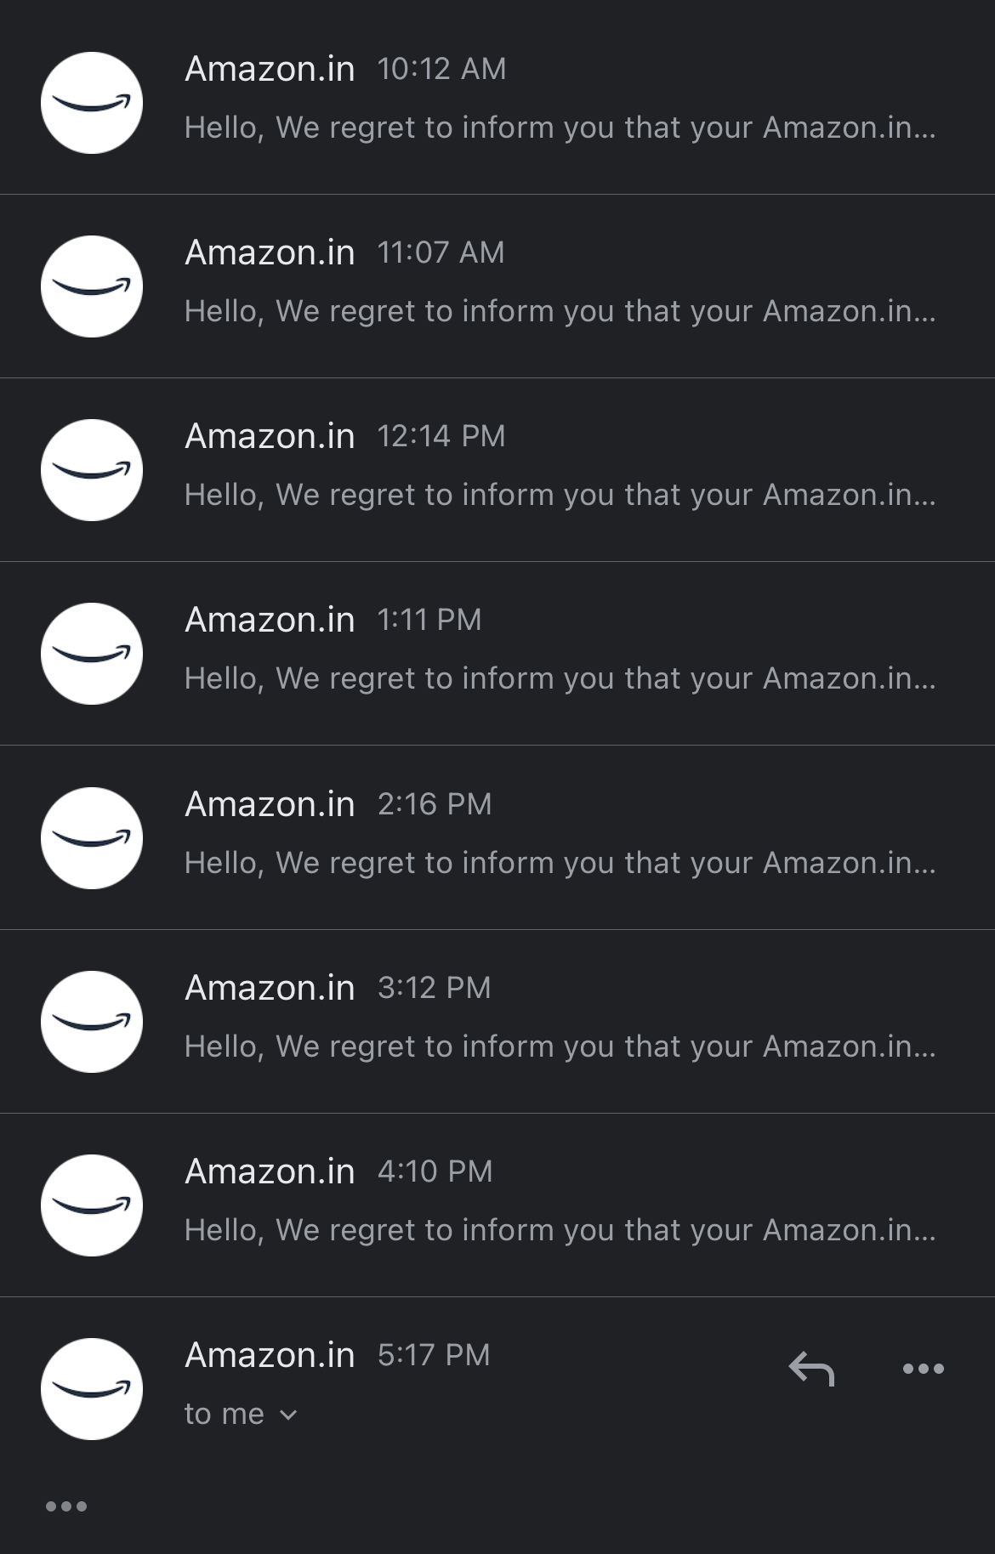Open the collapsed 12:14 PM message preview
The width and height of the screenshot is (995, 1554).
pos(560,495)
